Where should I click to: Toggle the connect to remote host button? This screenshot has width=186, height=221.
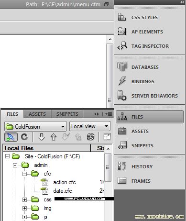(x=11, y=137)
